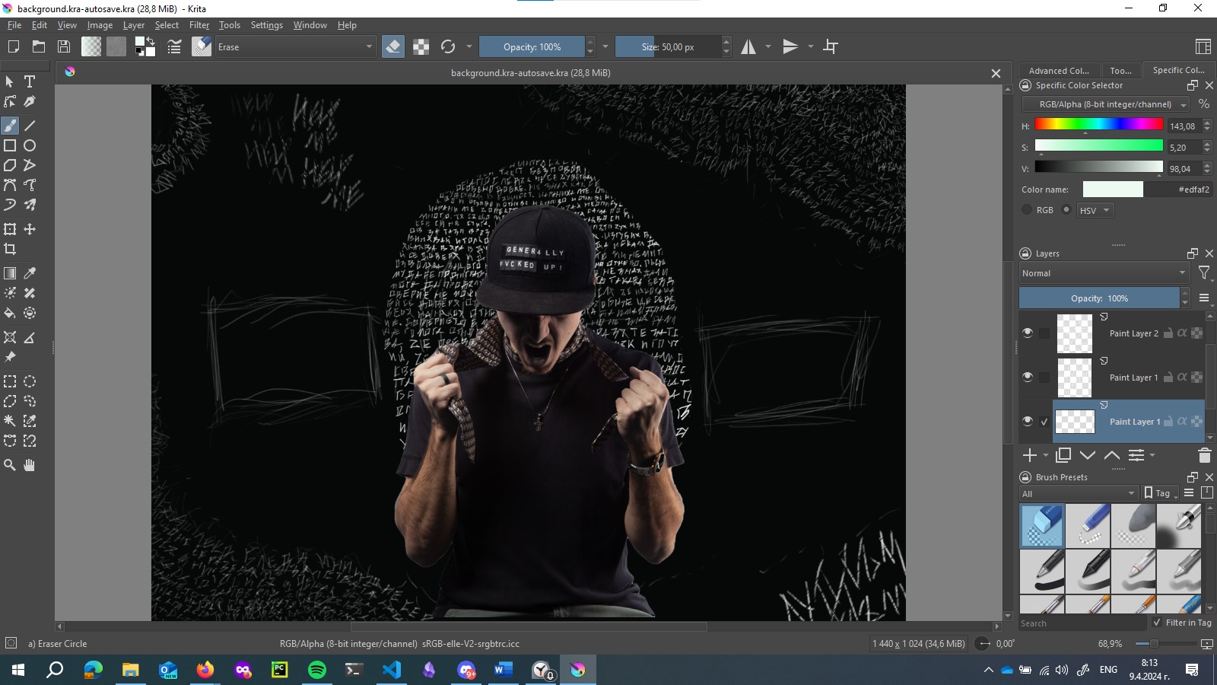Select the Fill bucket tool
The image size is (1217, 685).
click(10, 313)
